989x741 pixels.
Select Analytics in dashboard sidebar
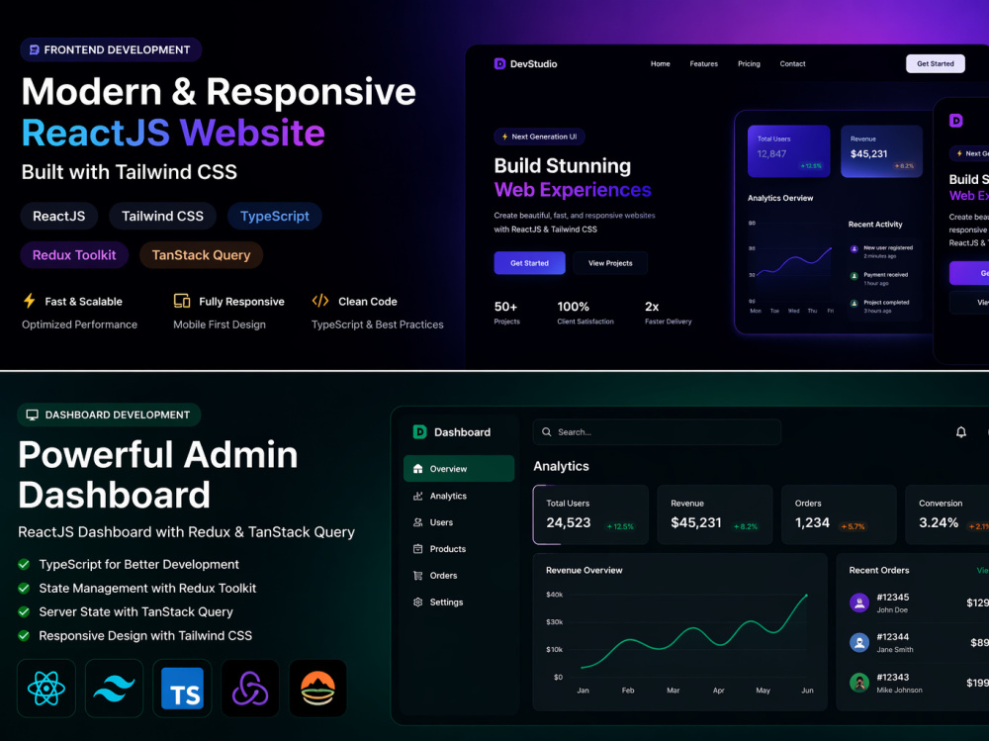[x=459, y=496]
